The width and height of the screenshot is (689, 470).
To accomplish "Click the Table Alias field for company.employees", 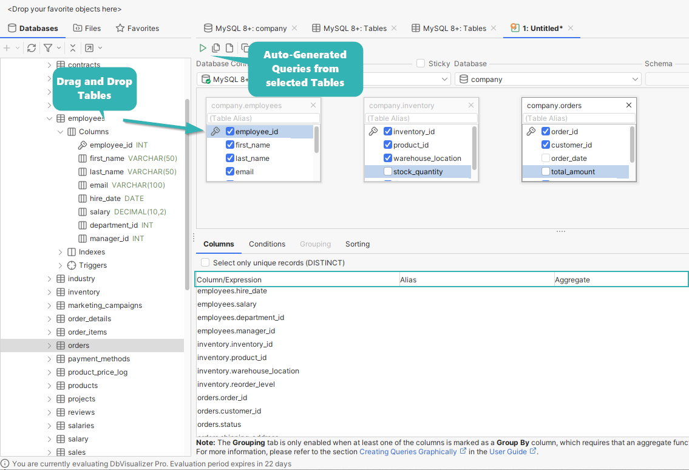I will (x=263, y=118).
